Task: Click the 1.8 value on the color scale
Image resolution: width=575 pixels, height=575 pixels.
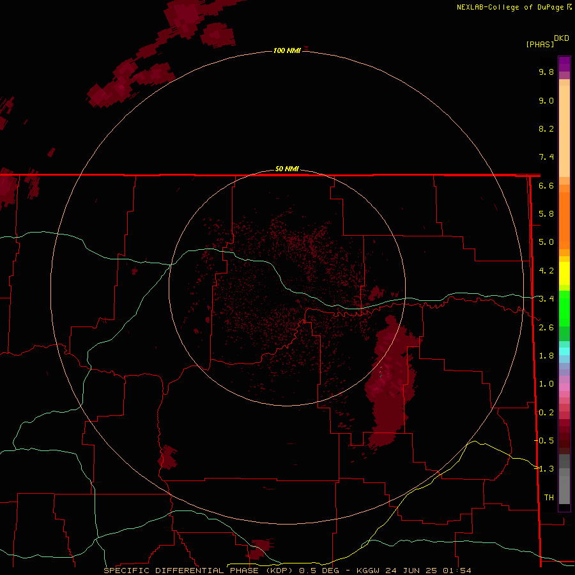Action: [x=546, y=356]
